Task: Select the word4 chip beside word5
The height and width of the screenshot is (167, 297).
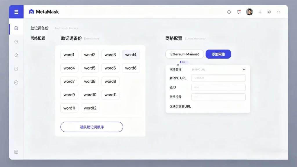Action: click(x=69, y=68)
